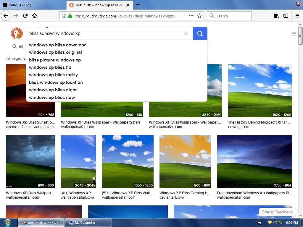Open the Windows Start orb
This screenshot has height=227, width=303.
(x=7, y=223)
